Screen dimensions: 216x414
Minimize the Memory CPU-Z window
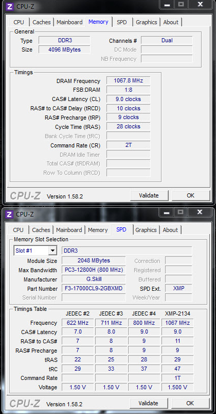(168, 4)
